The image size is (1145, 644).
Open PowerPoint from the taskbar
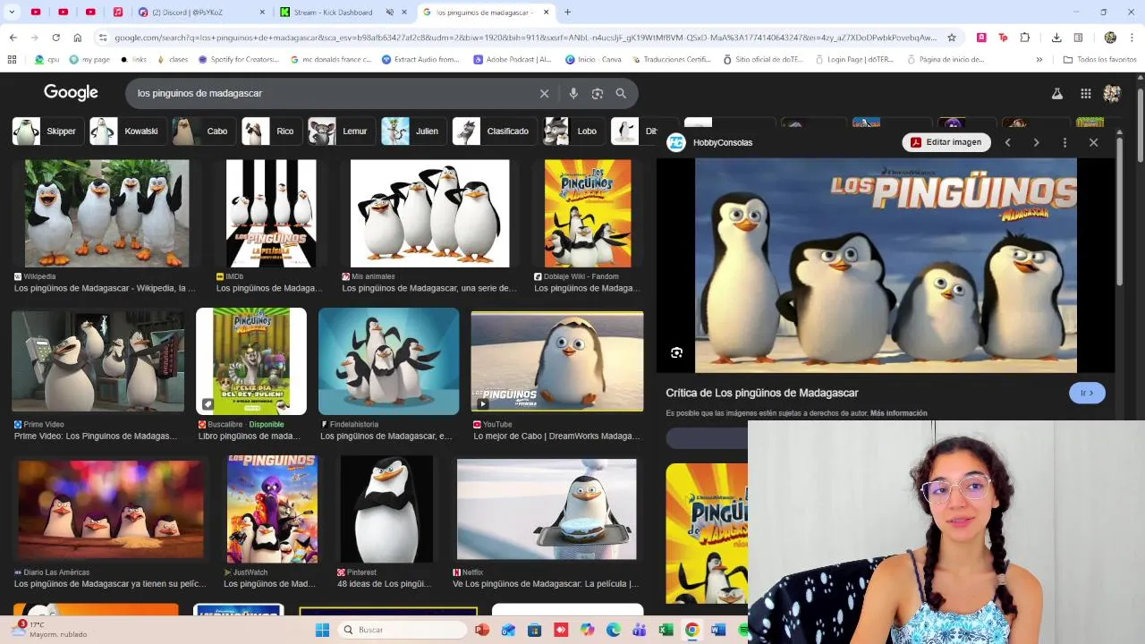click(x=482, y=630)
